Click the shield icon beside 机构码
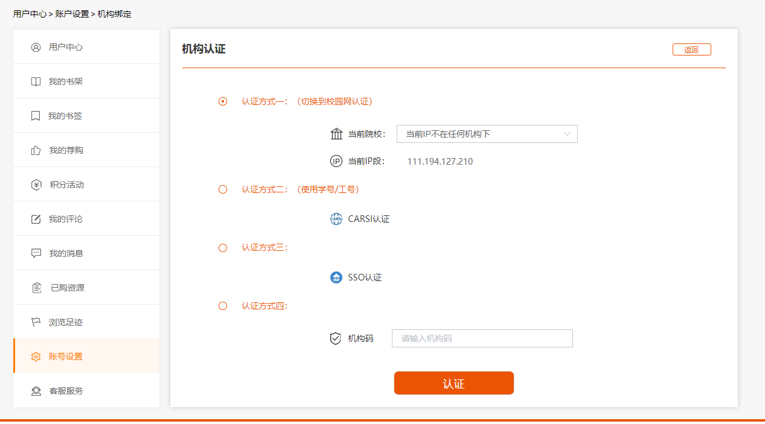The height and width of the screenshot is (424, 765). (x=336, y=338)
